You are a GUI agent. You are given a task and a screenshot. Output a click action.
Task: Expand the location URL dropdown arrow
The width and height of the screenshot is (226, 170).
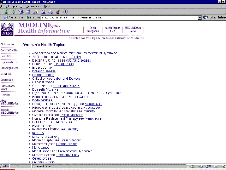[x=200, y=17]
